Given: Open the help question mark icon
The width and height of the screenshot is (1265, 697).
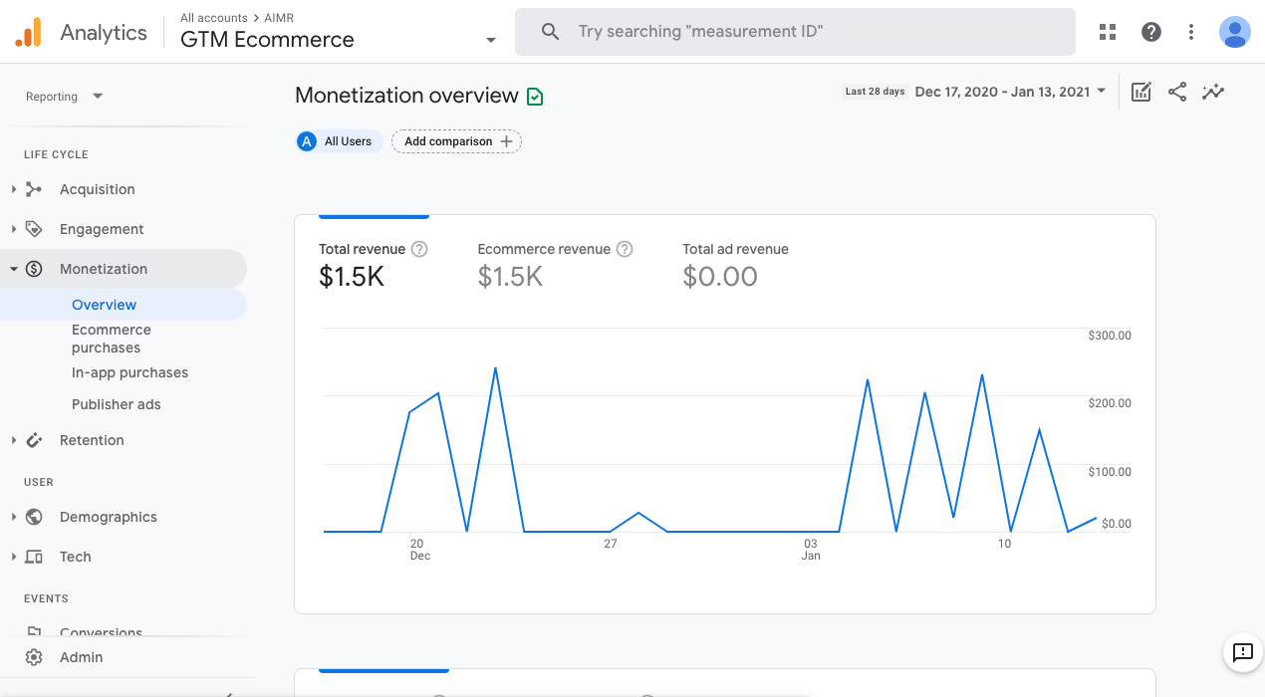Looking at the screenshot, I should (x=1151, y=32).
